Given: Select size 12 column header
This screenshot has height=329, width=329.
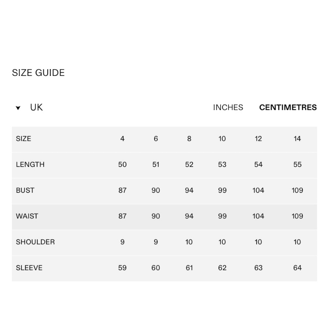Looking at the screenshot, I should pyautogui.click(x=258, y=139).
